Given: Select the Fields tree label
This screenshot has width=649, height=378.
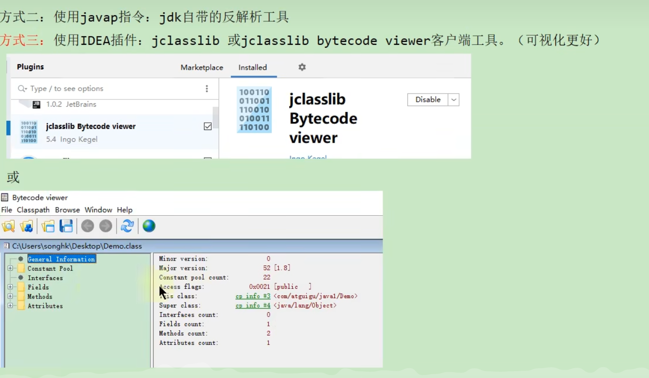Looking at the screenshot, I should (38, 287).
